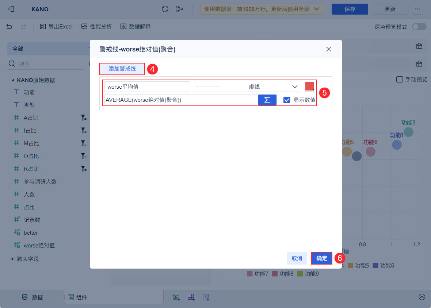This screenshot has width=431, height=308.
Task: Enable 手动预览 checkbox
Action: click(399, 79)
